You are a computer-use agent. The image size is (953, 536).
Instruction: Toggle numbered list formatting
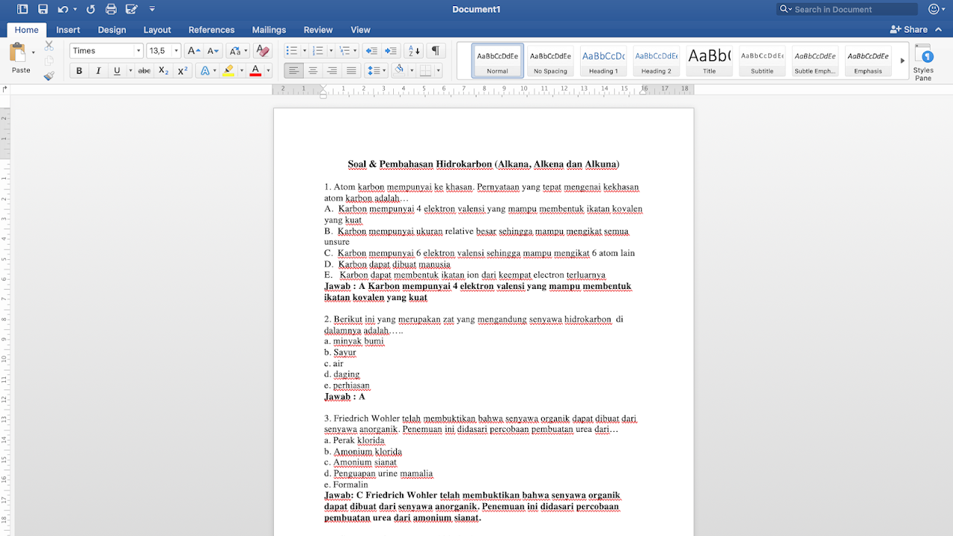tap(318, 51)
